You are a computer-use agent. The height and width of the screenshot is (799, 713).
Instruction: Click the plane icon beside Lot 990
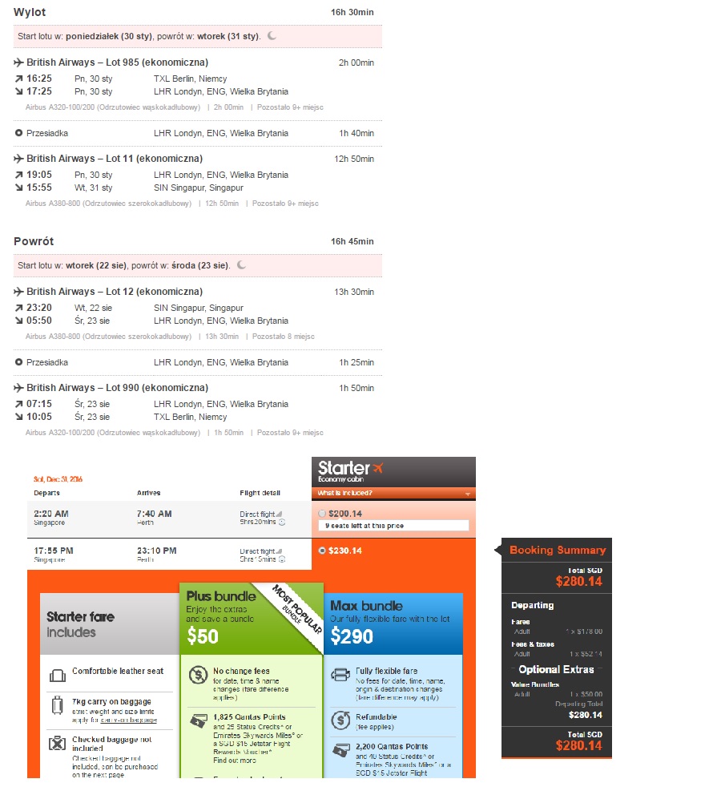pos(18,388)
